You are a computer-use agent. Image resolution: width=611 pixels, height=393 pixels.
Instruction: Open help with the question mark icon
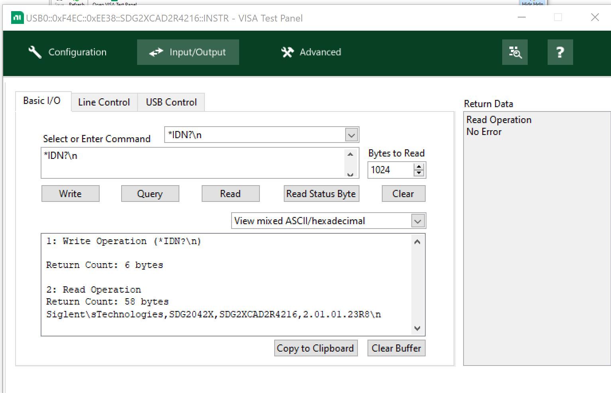coord(560,52)
